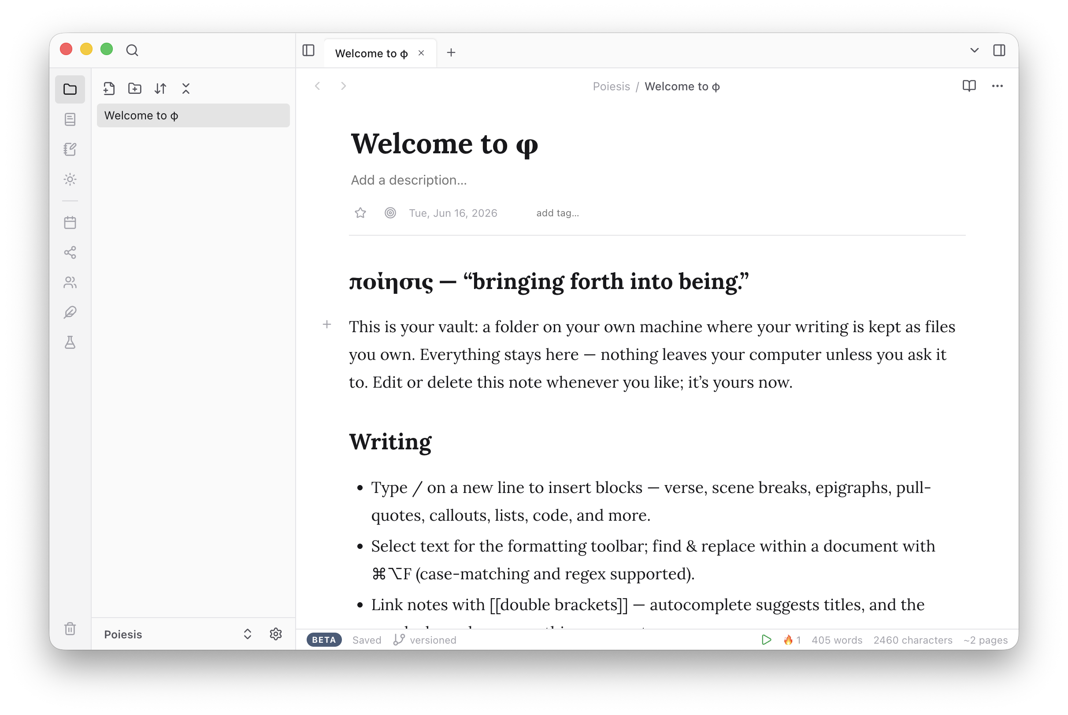1068x715 pixels.
Task: Open a new tab with plus
Action: 451,53
